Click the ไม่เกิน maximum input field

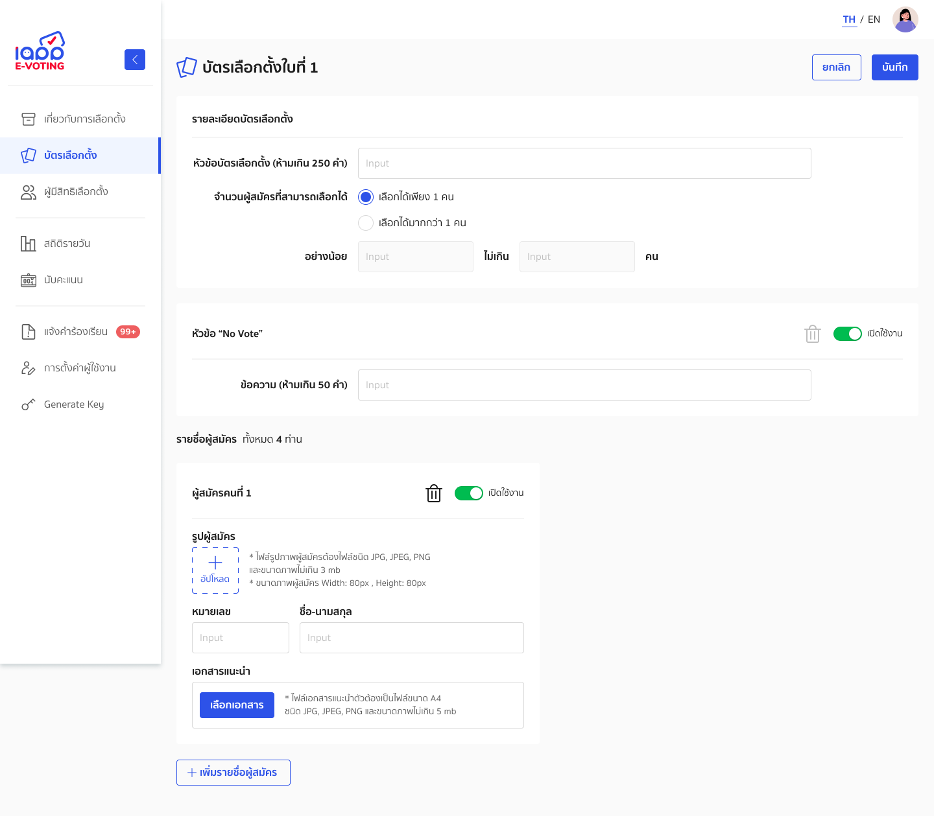tap(577, 257)
